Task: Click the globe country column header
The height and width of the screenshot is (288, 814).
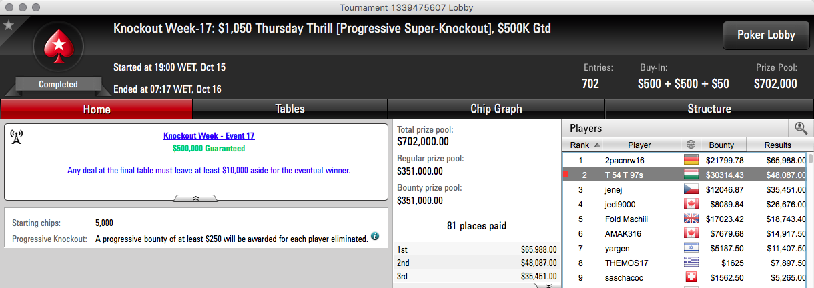Action: 691,145
